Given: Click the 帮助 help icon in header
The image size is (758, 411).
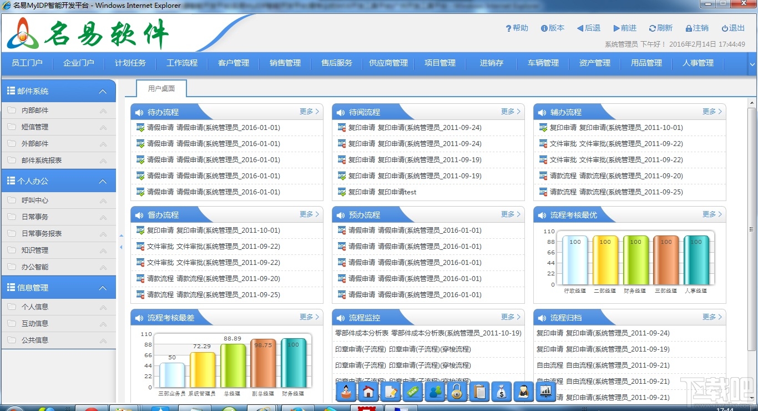Looking at the screenshot, I should pyautogui.click(x=508, y=28).
